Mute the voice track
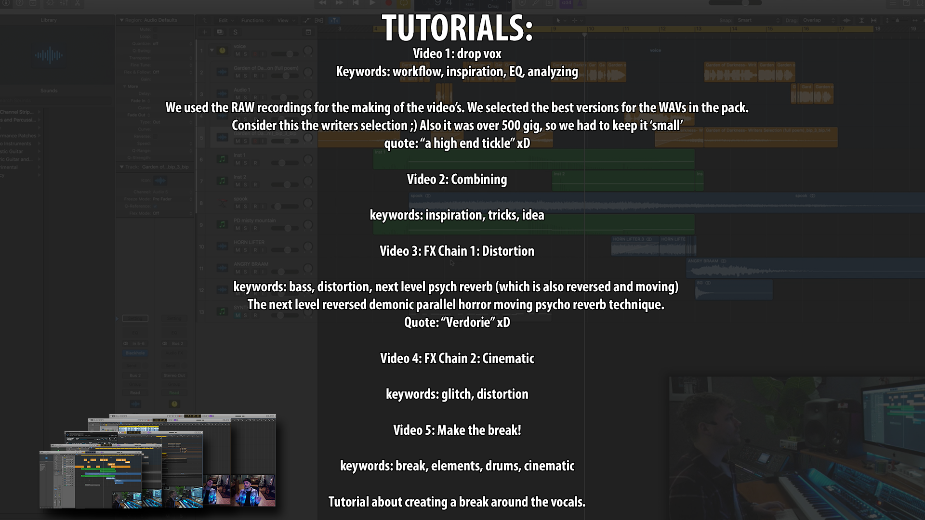Viewport: 925px width, 520px height. coord(238,54)
